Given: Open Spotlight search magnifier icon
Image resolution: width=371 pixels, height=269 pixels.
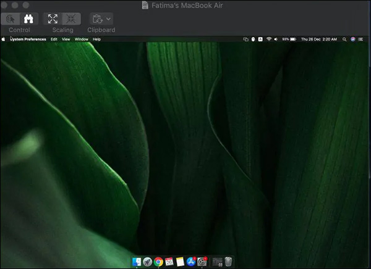Looking at the screenshot, I should tap(344, 39).
